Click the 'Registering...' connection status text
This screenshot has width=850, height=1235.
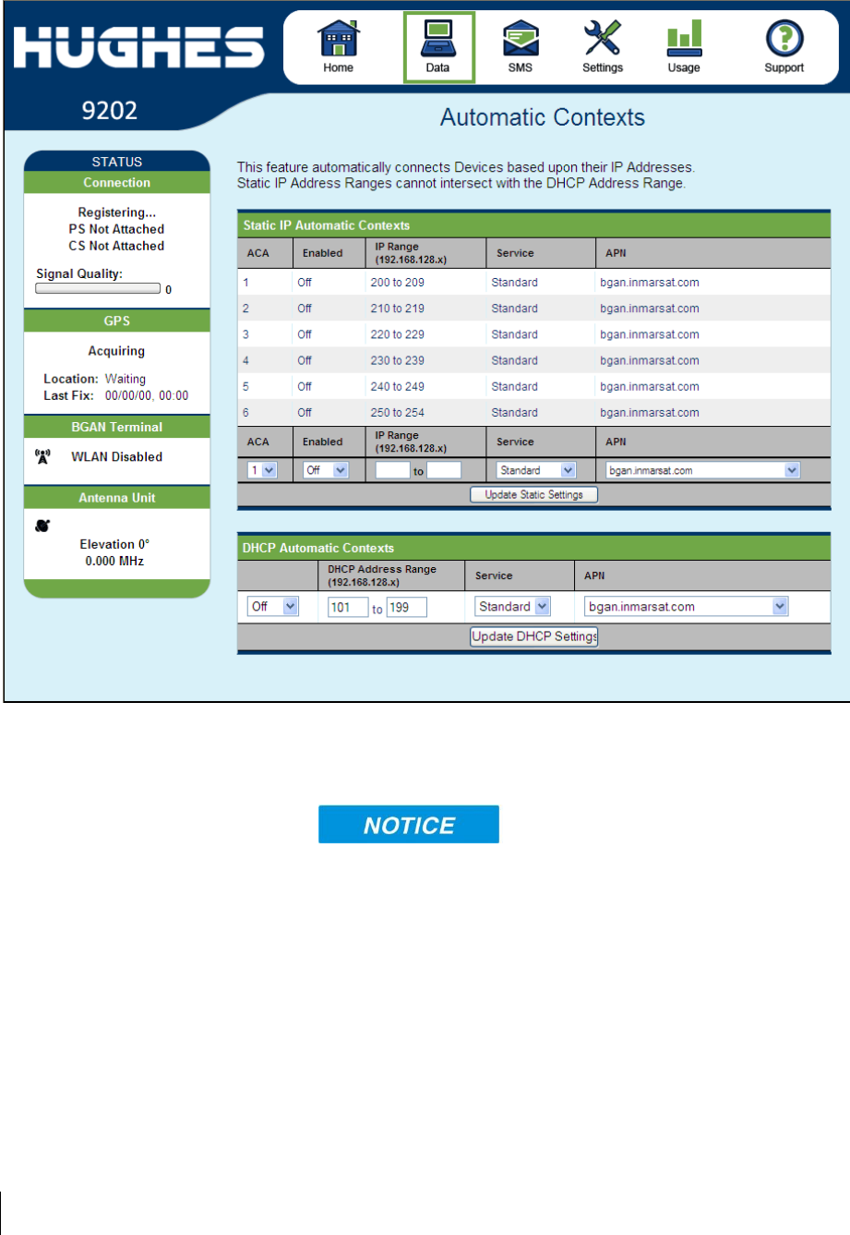pos(116,212)
